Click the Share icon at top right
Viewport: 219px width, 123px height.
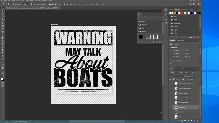[199, 4]
